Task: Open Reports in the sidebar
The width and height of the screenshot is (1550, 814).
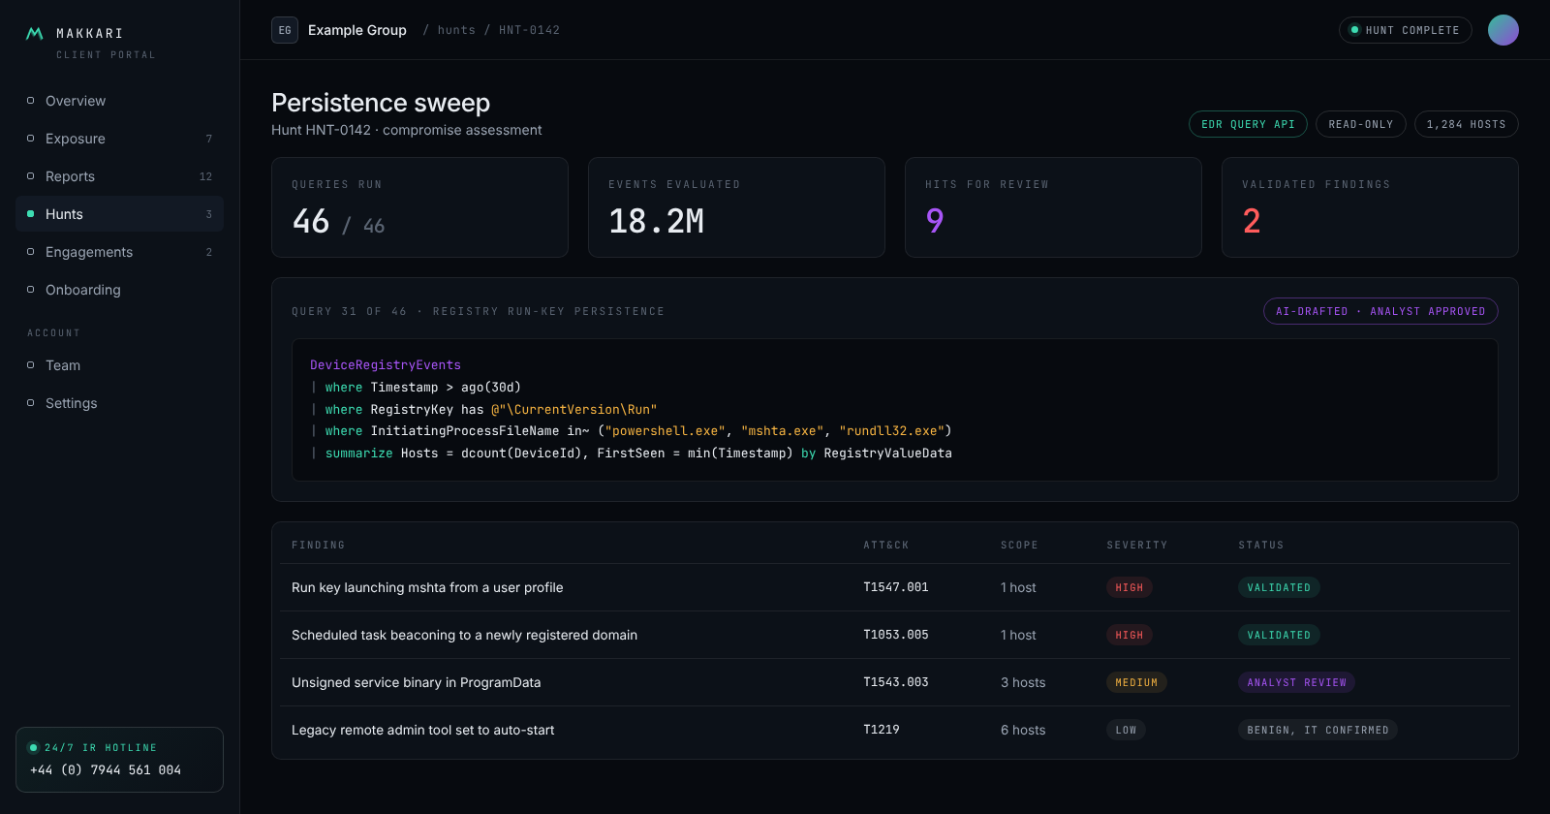Action: [x=119, y=176]
